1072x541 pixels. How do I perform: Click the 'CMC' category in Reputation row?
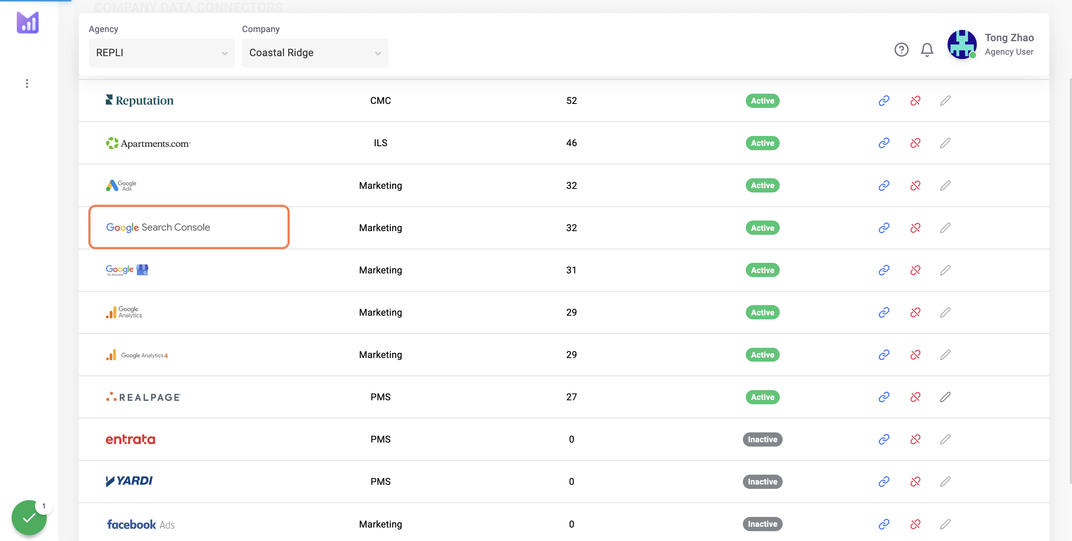point(380,101)
